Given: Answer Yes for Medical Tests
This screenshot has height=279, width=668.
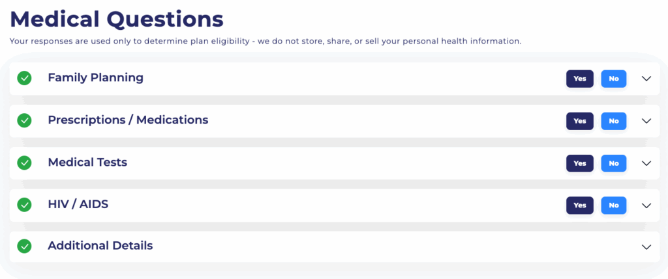Looking at the screenshot, I should coord(579,163).
